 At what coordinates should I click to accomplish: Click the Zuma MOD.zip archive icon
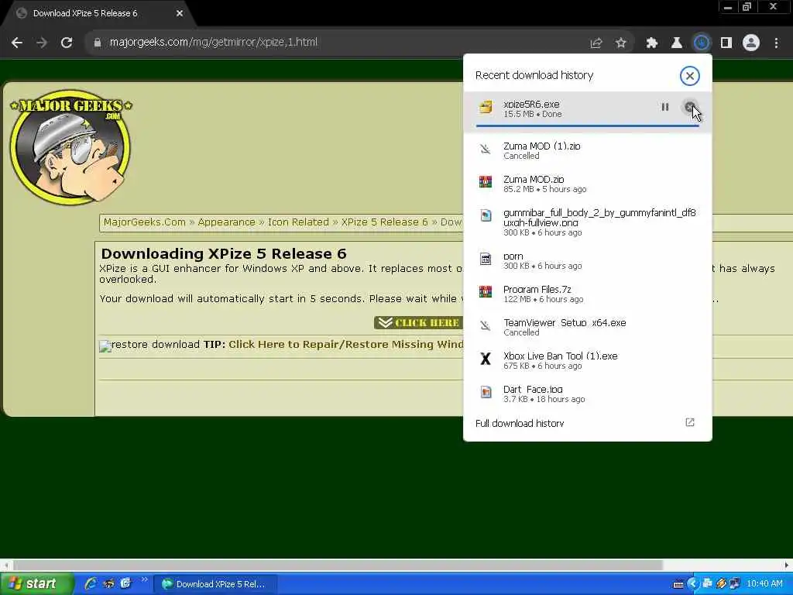pos(486,181)
